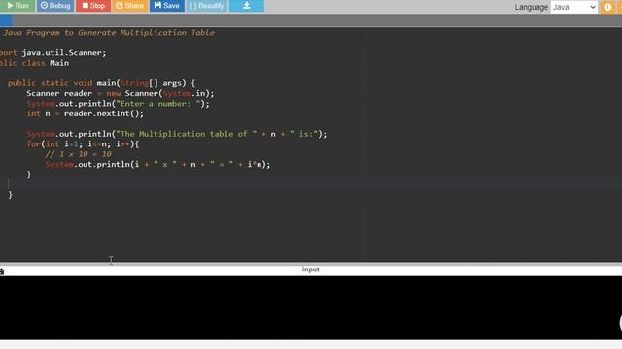The width and height of the screenshot is (622, 349).
Task: Save the current code
Action: click(x=166, y=6)
